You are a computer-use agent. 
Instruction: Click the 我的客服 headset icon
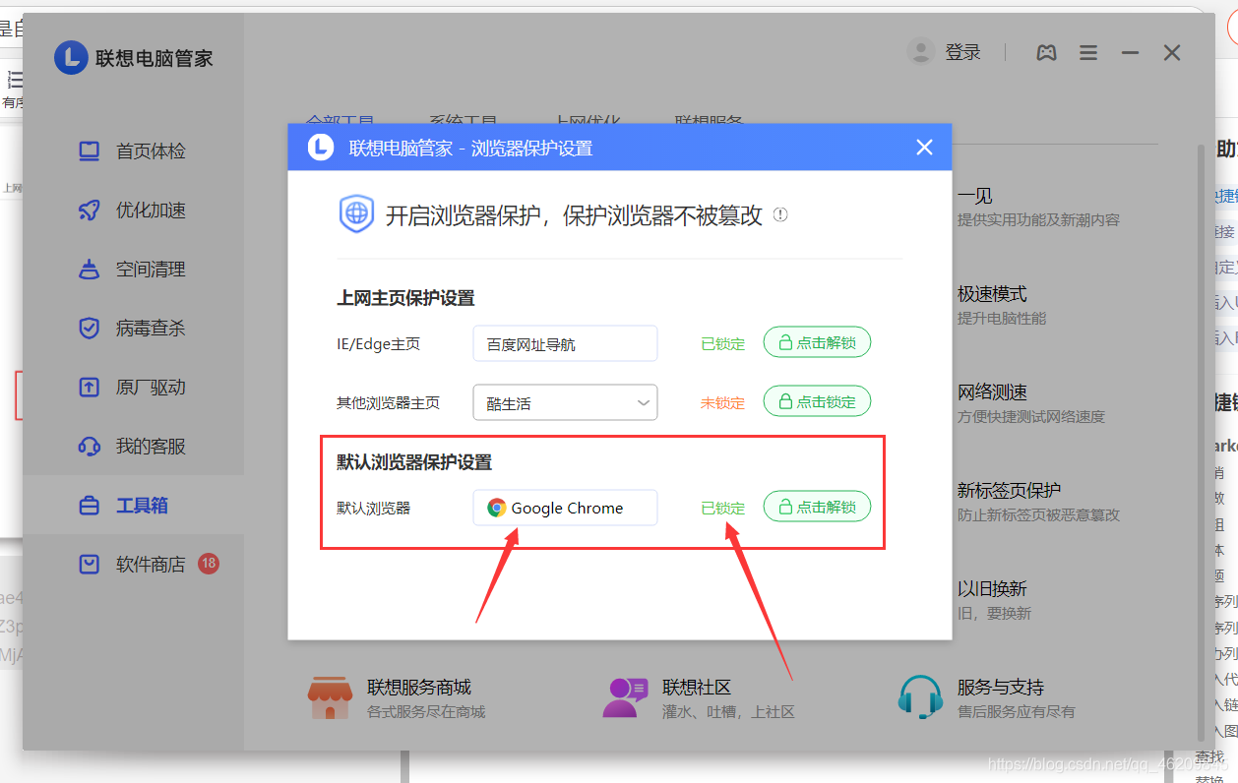pyautogui.click(x=90, y=447)
